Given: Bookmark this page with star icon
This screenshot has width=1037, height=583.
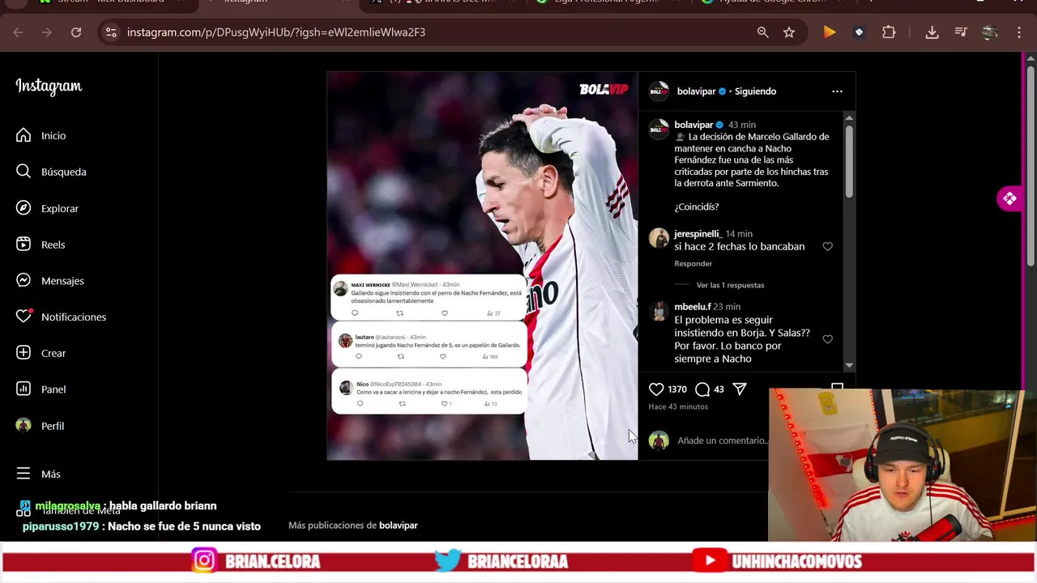Looking at the screenshot, I should (789, 32).
